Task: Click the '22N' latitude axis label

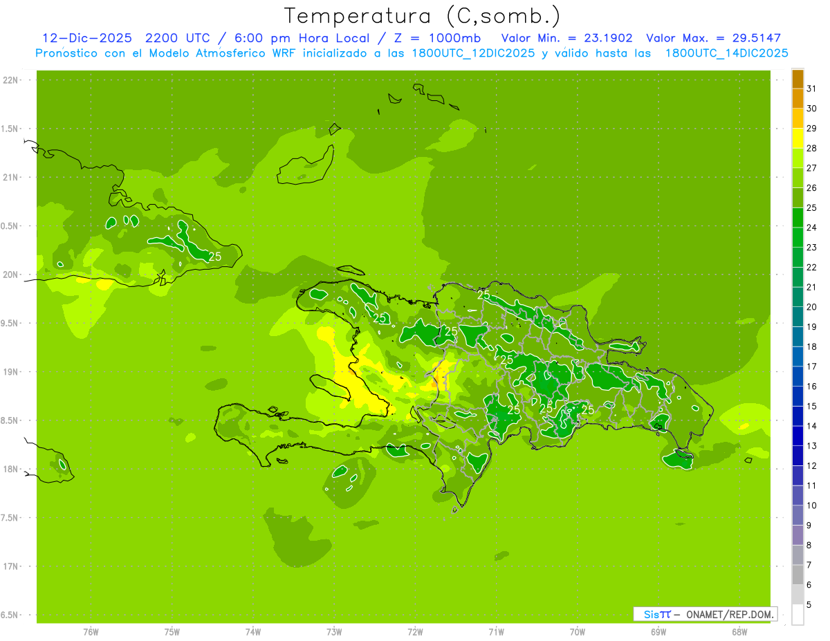Action: point(10,80)
